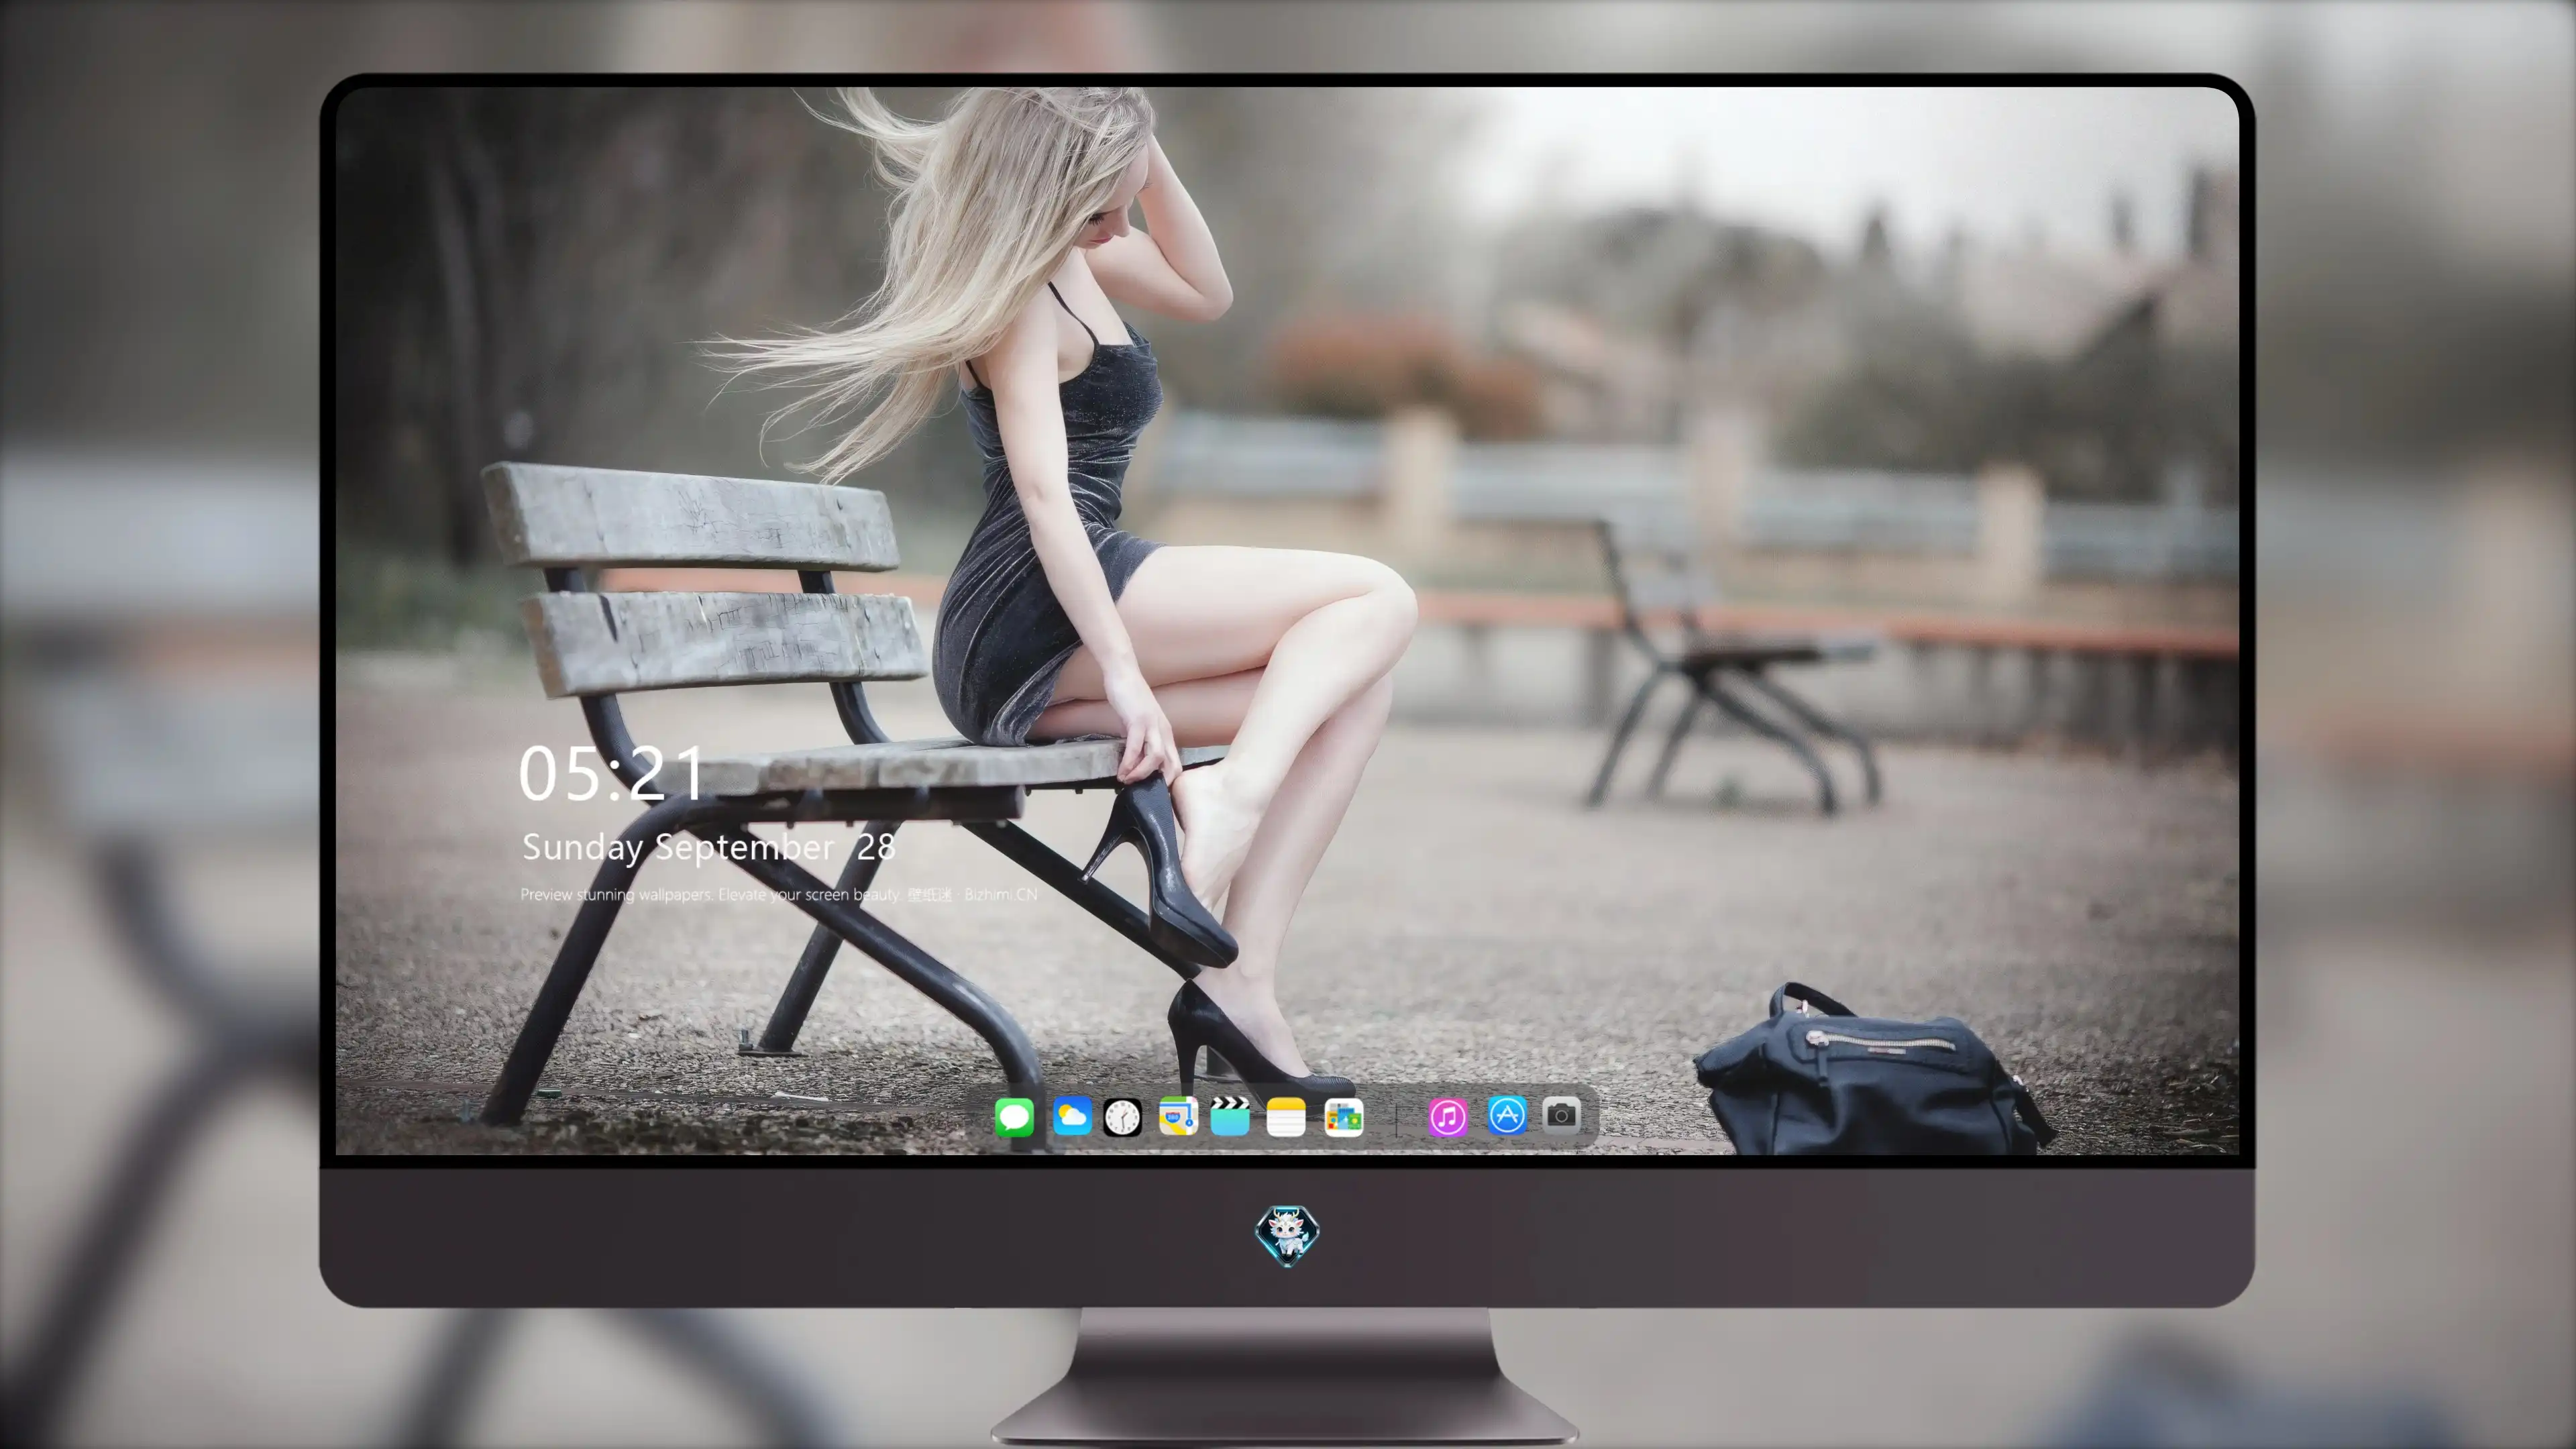Click the 05:21 clock display
Screen dimensions: 2576x1449
(611, 773)
